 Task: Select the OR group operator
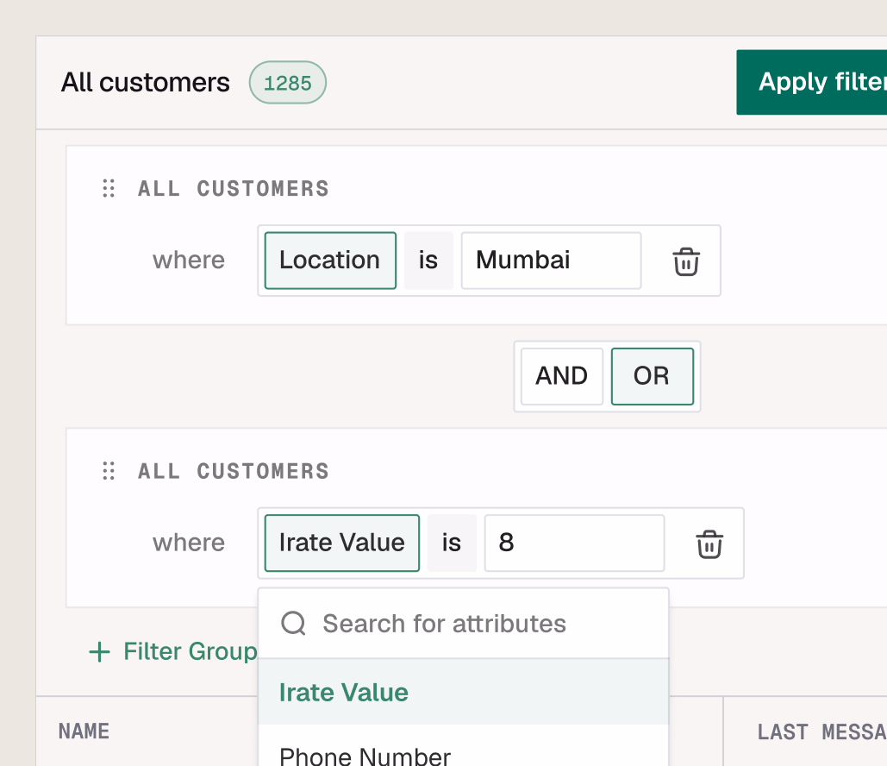tap(652, 376)
